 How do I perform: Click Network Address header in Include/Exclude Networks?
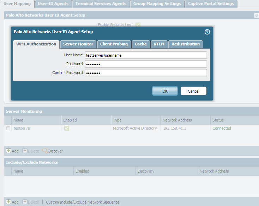(x=228, y=171)
